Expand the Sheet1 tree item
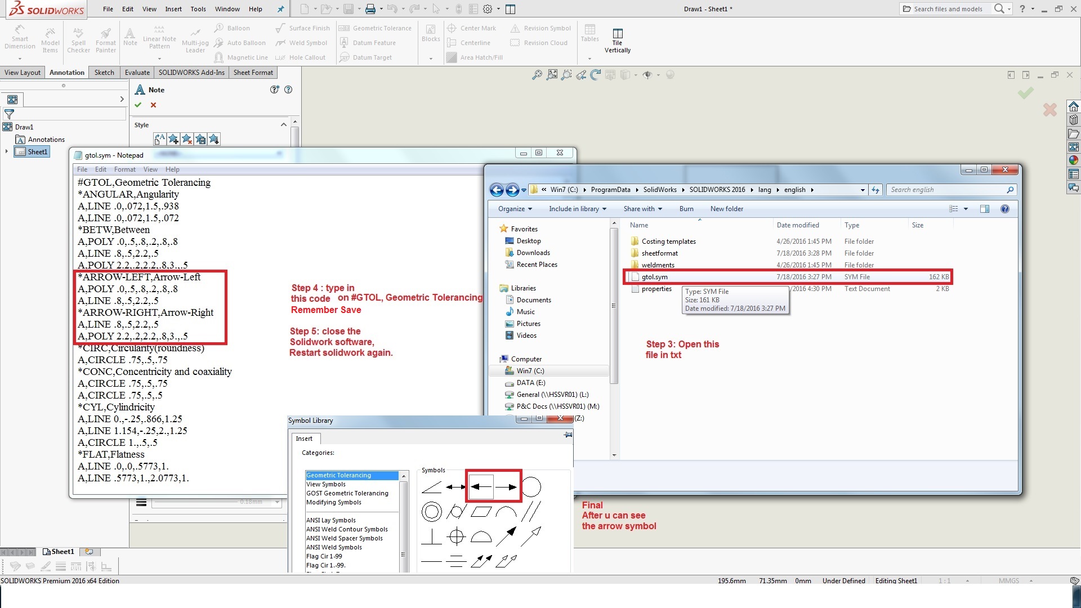This screenshot has width=1081, height=608. (x=7, y=151)
